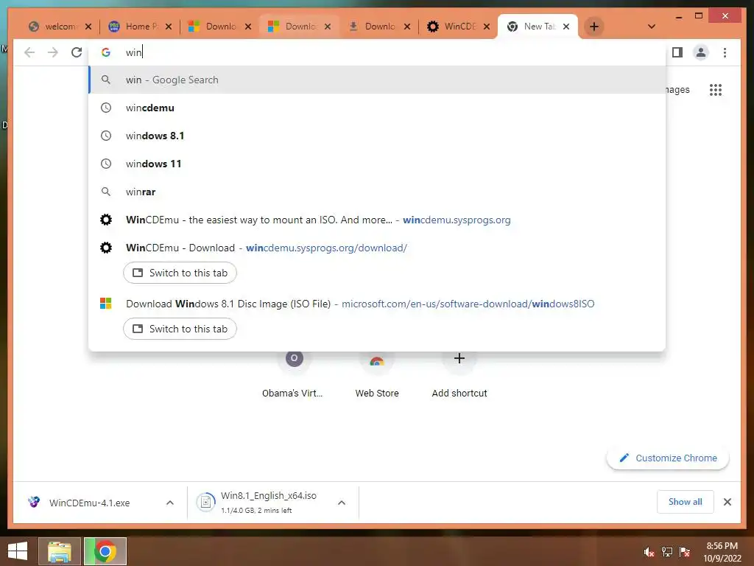The image size is (754, 566).
Task: Click the magnifier icon beside winrar
Action: pyautogui.click(x=106, y=192)
